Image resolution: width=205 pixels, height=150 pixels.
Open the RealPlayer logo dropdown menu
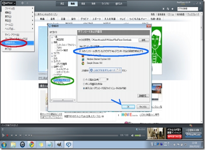(9, 3)
